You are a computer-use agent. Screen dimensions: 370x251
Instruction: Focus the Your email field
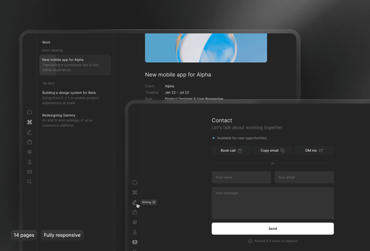click(x=304, y=178)
